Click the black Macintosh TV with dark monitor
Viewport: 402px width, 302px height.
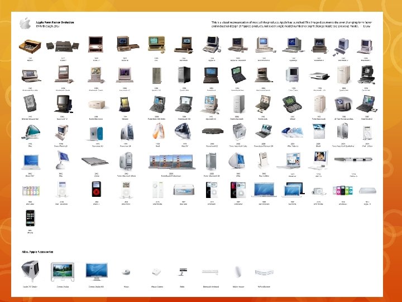point(63,104)
